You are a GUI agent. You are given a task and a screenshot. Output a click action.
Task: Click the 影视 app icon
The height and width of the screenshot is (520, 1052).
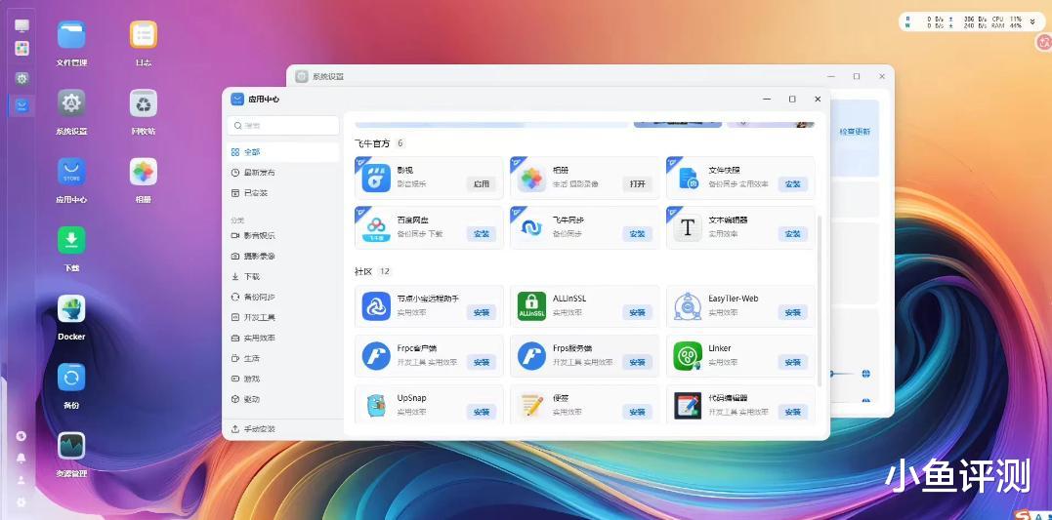[x=376, y=178]
